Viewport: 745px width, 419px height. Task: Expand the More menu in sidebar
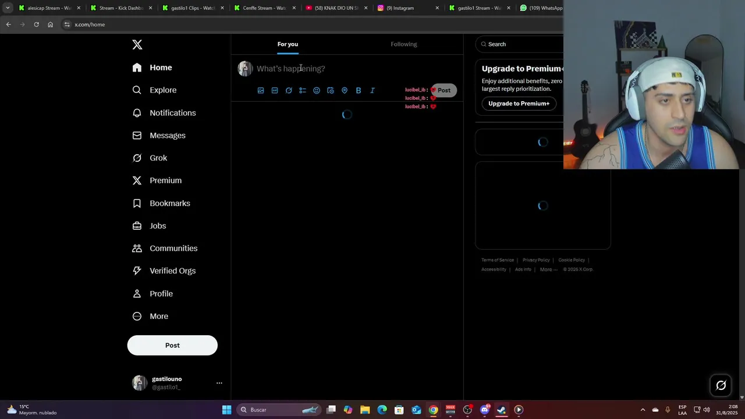pos(151,317)
